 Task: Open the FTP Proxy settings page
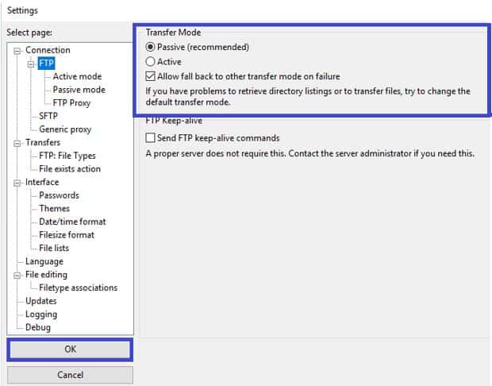pos(71,103)
